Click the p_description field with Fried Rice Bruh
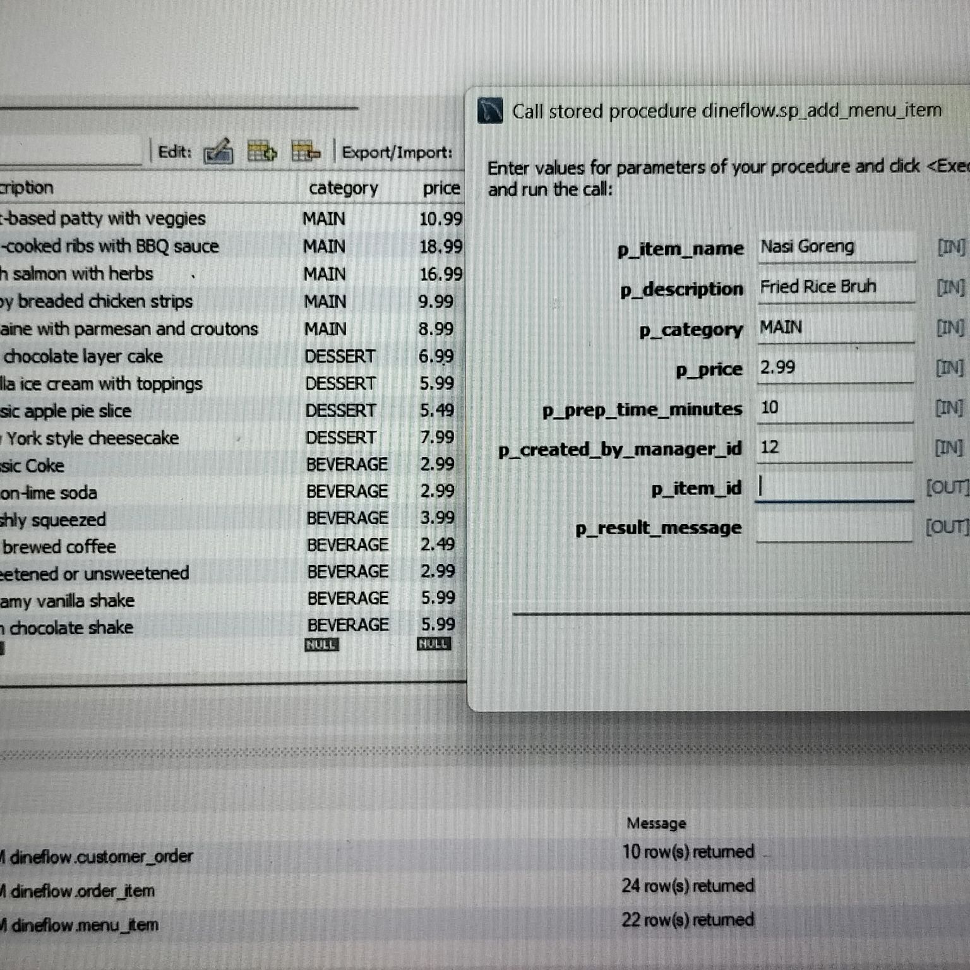This screenshot has width=970, height=970. (x=835, y=287)
